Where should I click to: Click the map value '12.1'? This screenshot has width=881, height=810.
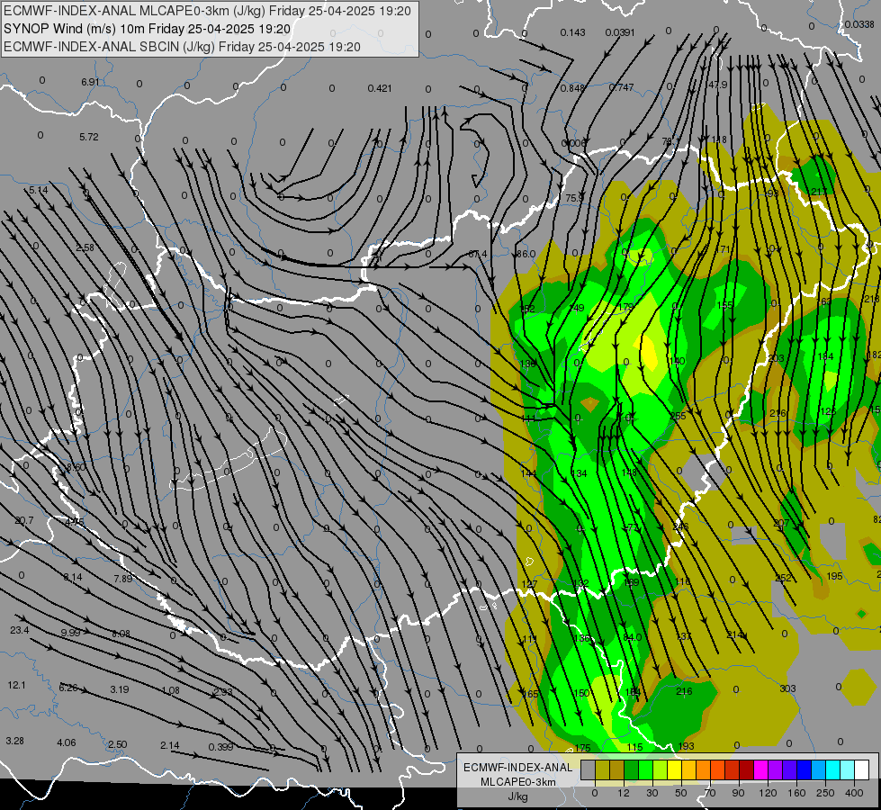[x=16, y=685]
